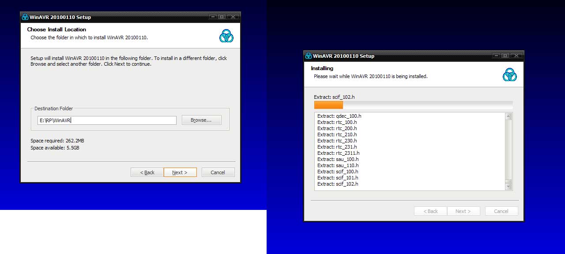The width and height of the screenshot is (565, 254).
Task: Click scroll up arrow of extraction log
Action: [x=508, y=117]
